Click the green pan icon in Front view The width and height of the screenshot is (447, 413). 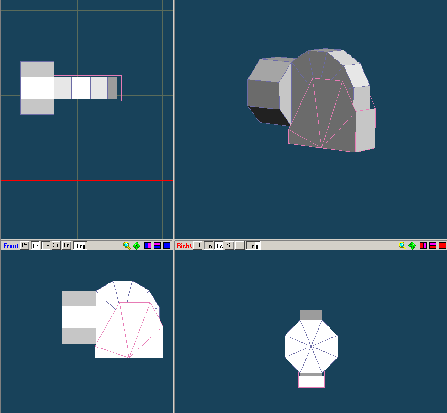[x=137, y=246]
